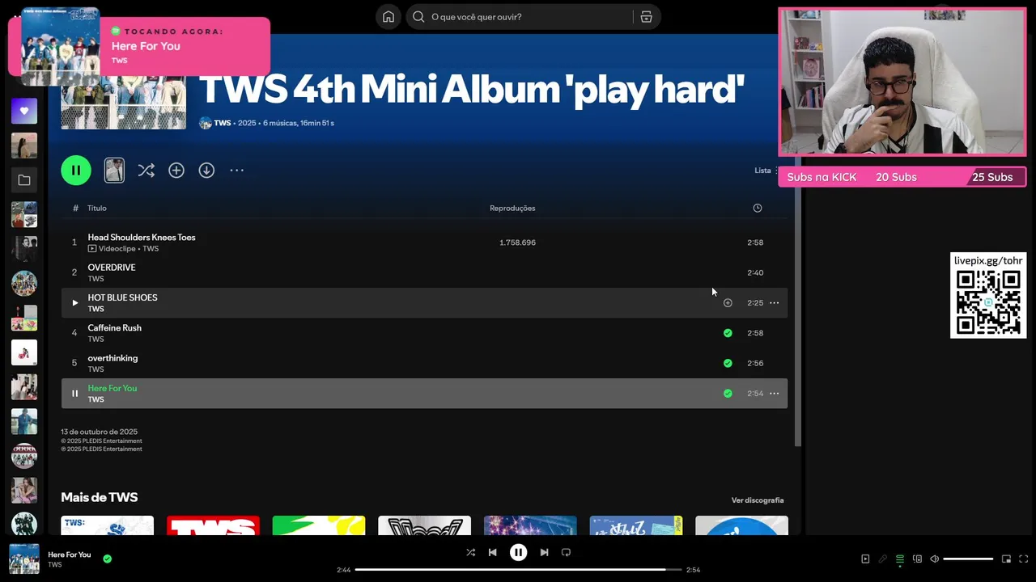Select Head Shoulders Knees Toes track

click(142, 238)
